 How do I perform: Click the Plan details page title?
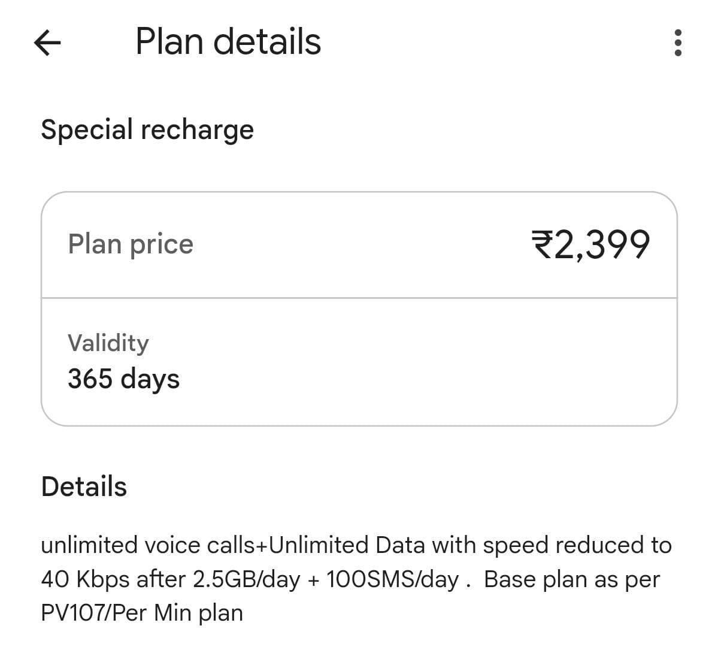click(x=228, y=42)
